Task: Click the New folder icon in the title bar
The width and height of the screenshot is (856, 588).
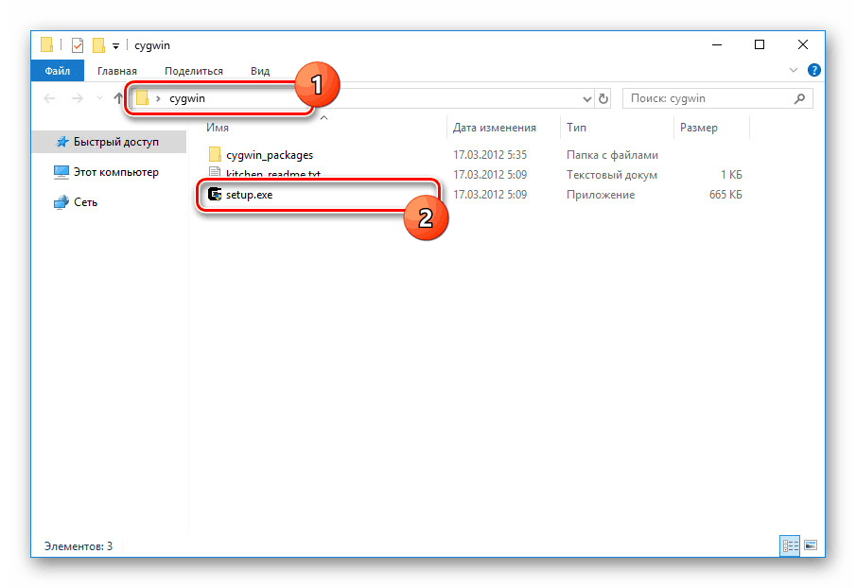Action: click(98, 45)
